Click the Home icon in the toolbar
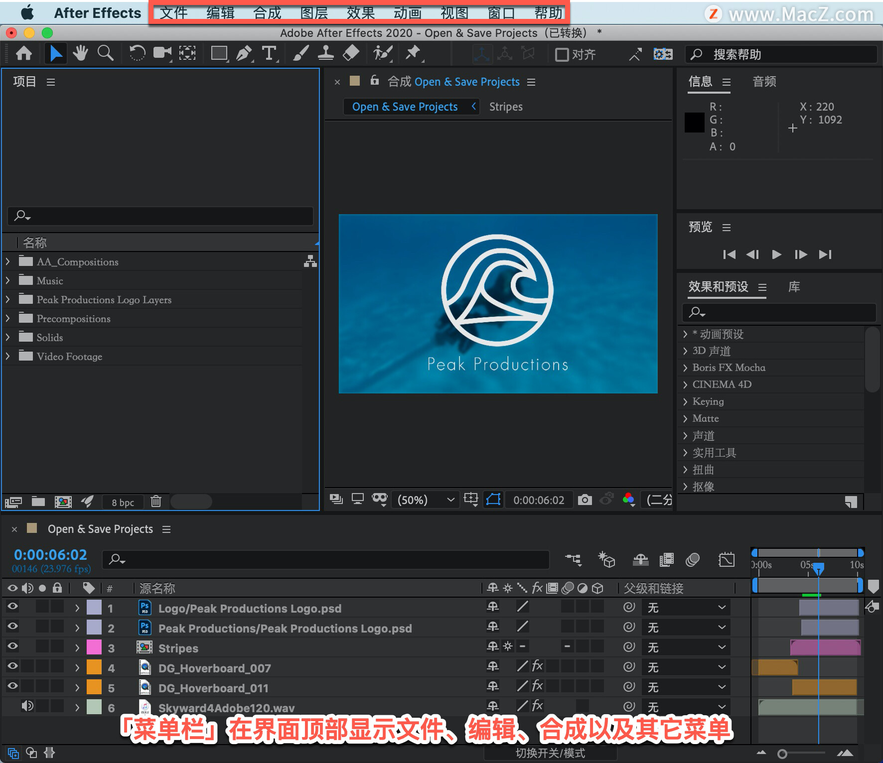This screenshot has height=763, width=883. [24, 53]
